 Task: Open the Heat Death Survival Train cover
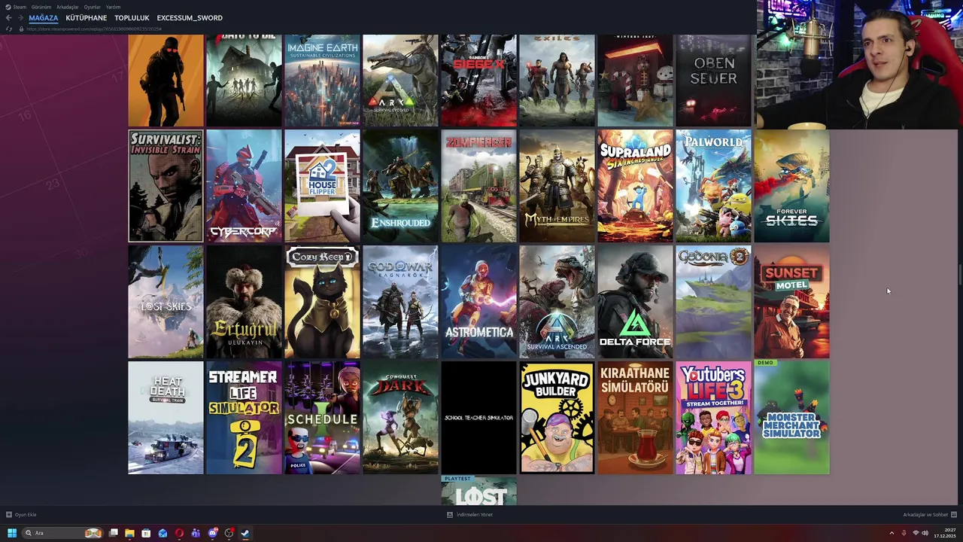pos(166,418)
